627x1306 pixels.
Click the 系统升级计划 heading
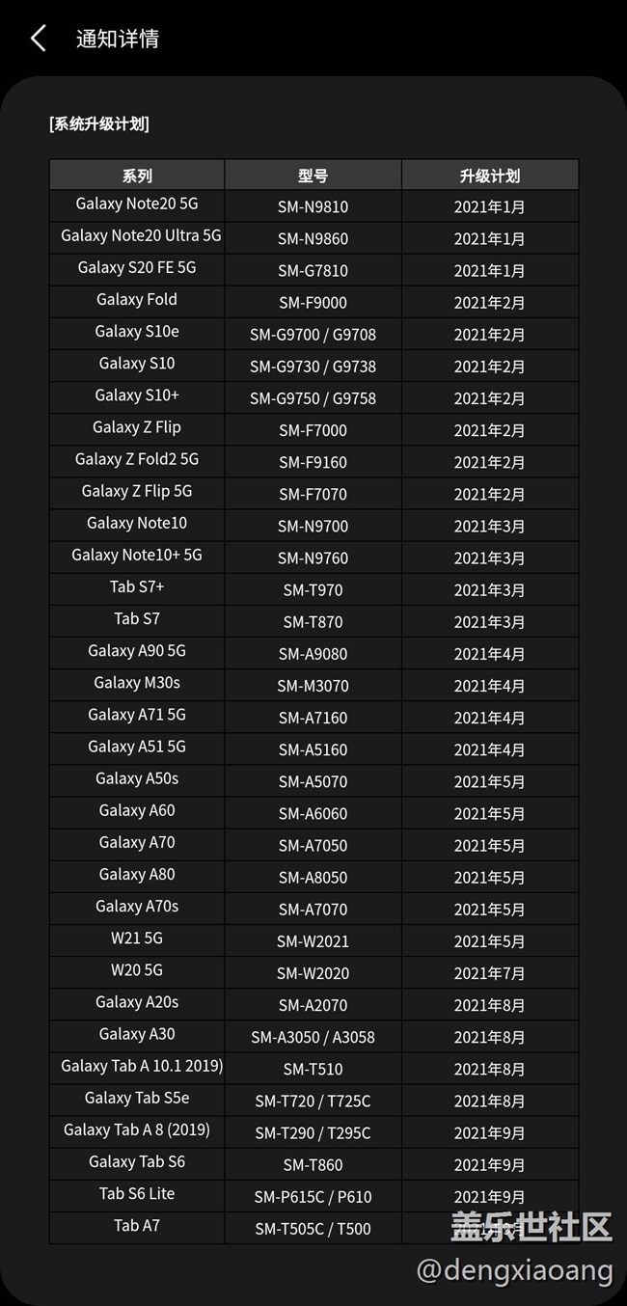click(99, 123)
